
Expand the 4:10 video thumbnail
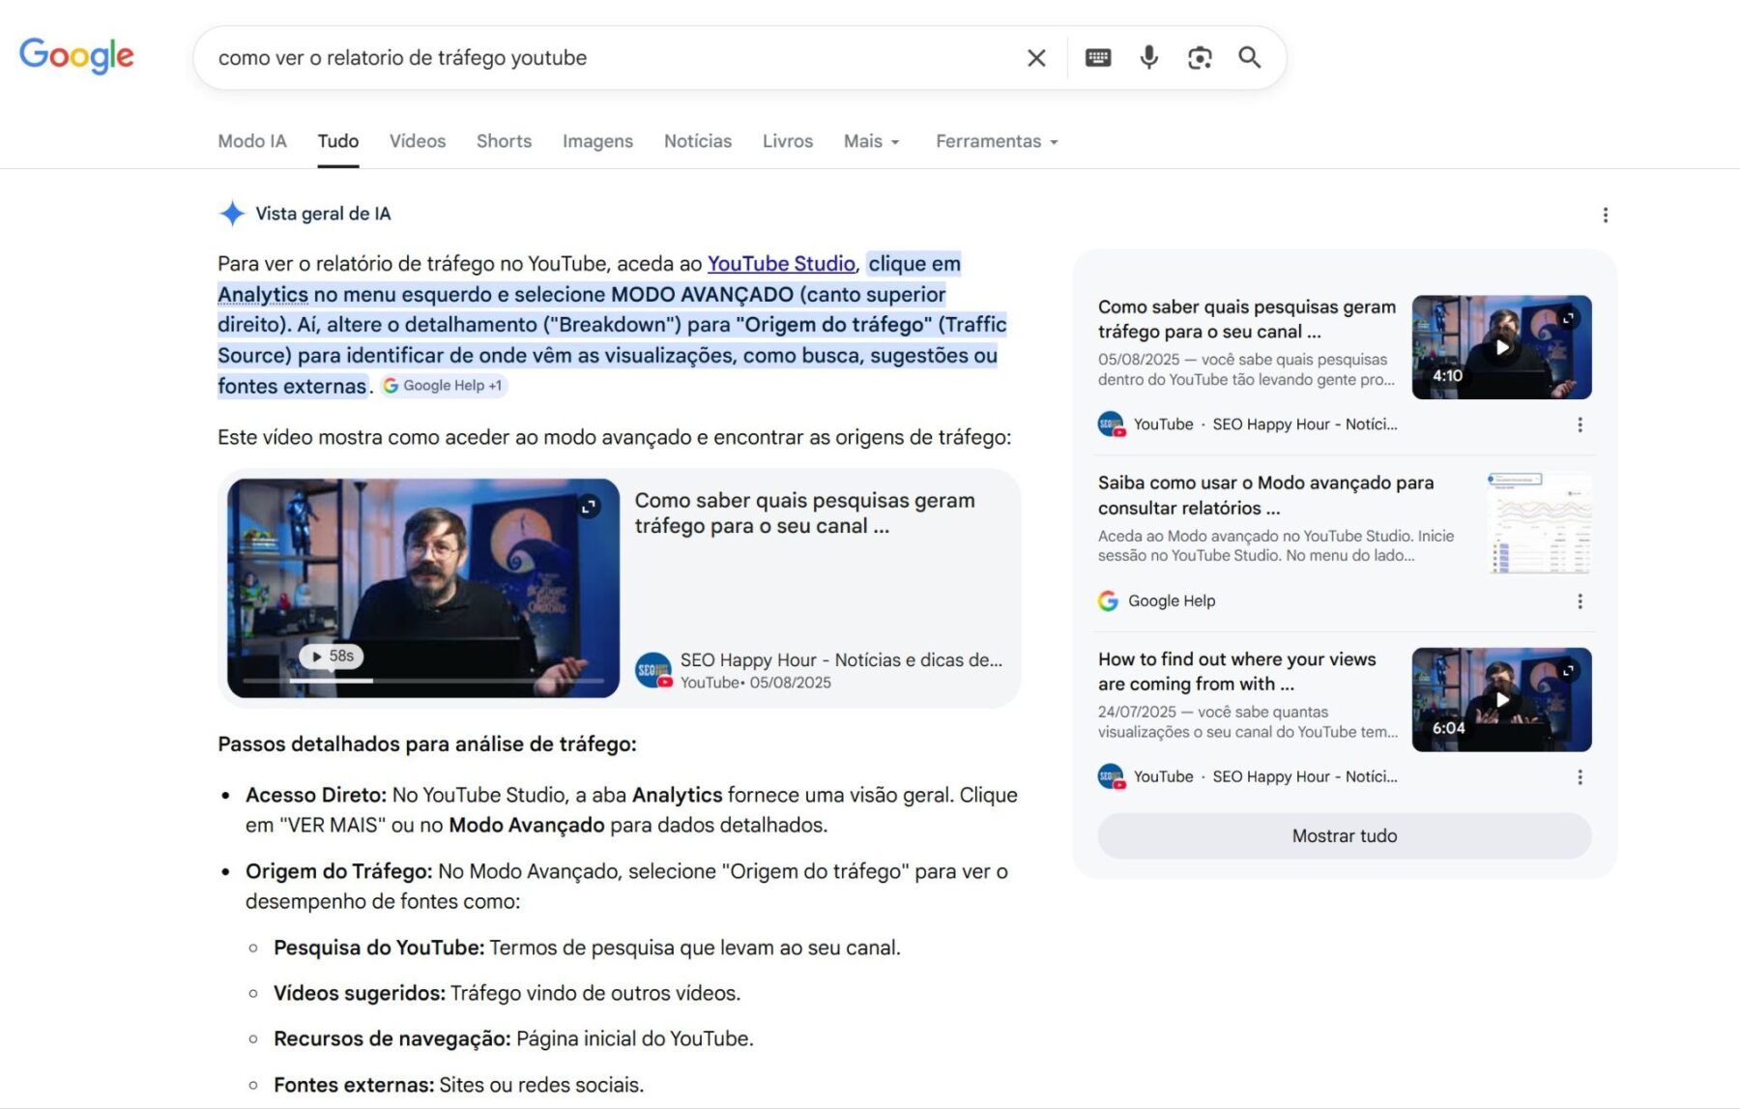[x=1568, y=317]
